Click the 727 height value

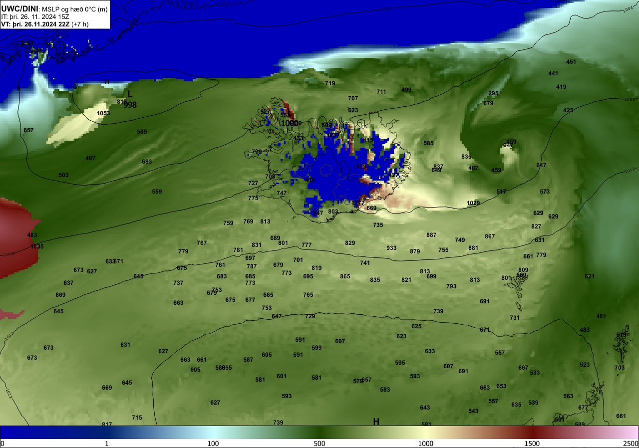(x=253, y=183)
